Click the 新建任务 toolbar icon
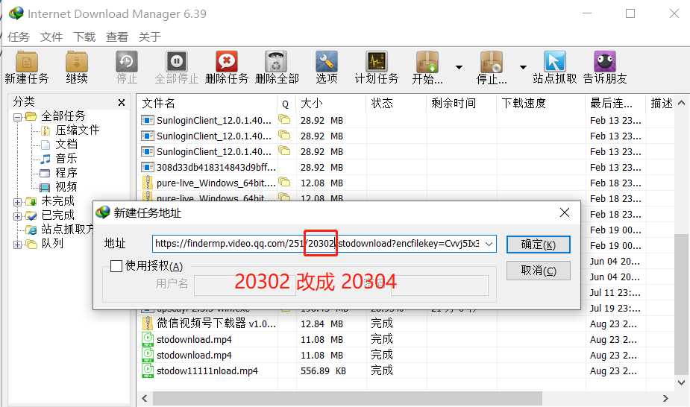690x407 pixels. click(x=26, y=67)
